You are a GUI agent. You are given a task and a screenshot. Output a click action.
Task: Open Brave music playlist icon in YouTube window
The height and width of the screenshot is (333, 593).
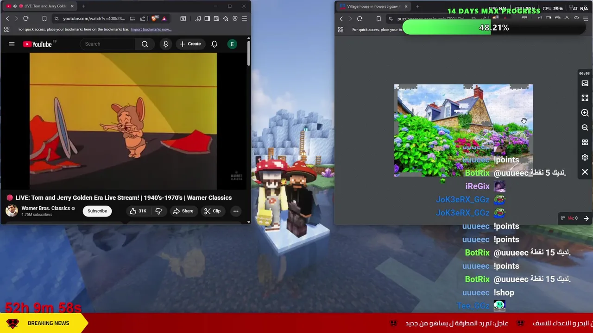[x=198, y=18]
